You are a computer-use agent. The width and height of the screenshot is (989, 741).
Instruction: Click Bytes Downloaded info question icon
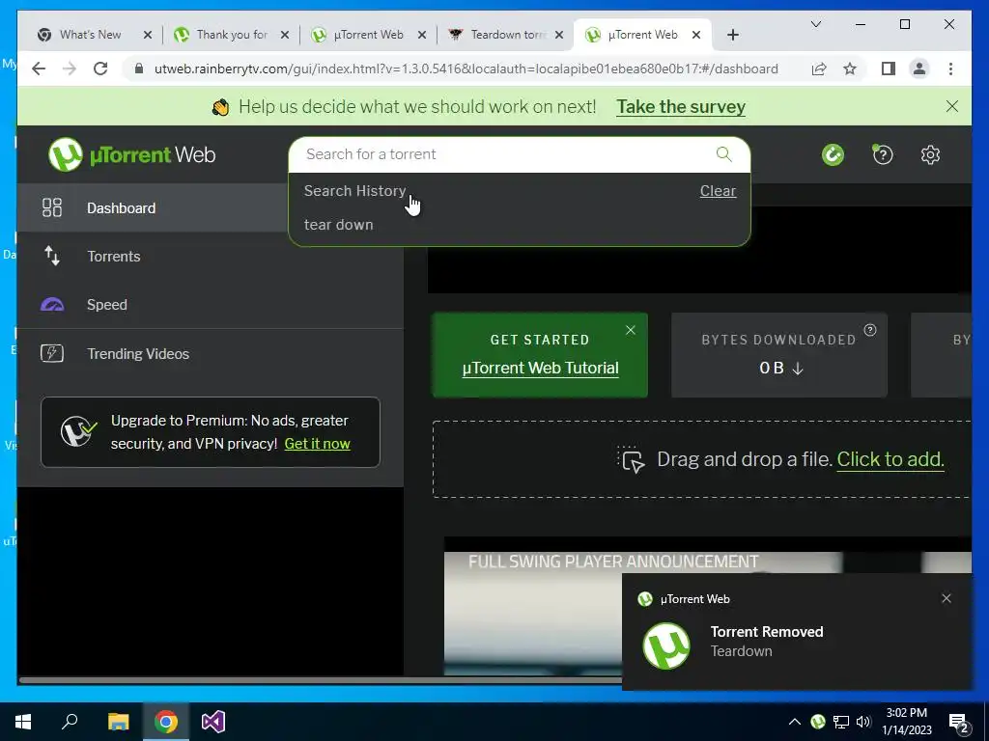tap(870, 330)
